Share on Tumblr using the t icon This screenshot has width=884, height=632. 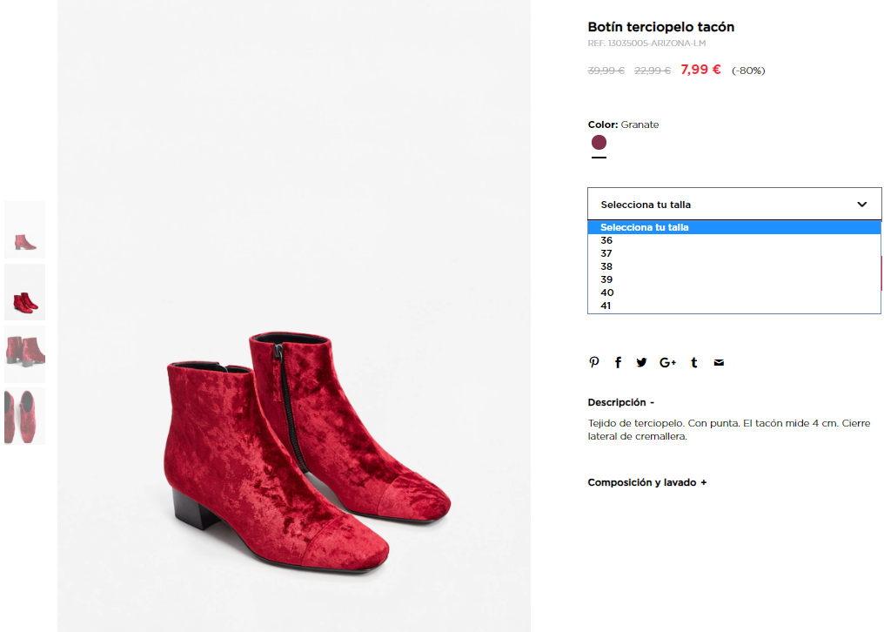pyautogui.click(x=694, y=362)
